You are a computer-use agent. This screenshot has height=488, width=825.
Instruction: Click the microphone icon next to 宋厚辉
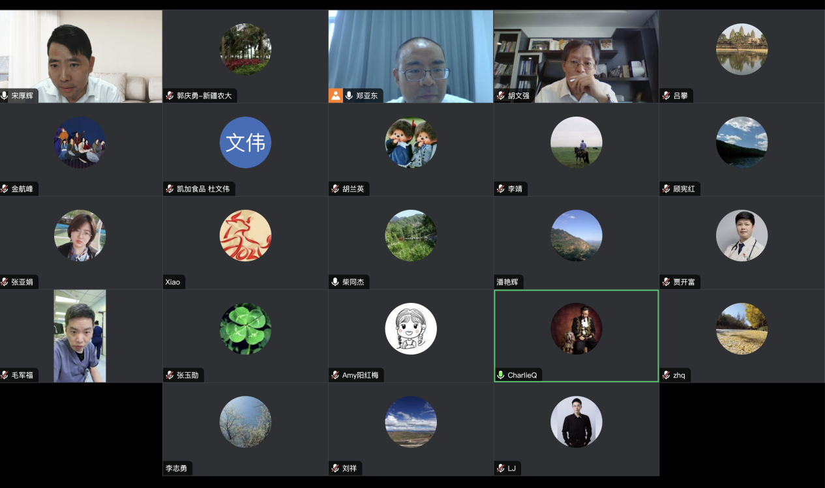click(5, 96)
